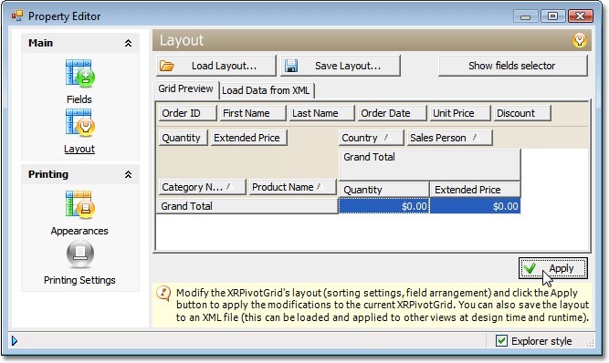Maximize the Property Editor window
Viewport: 609px width, 363px height.
(x=552, y=16)
